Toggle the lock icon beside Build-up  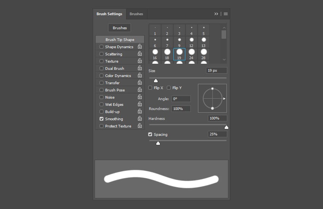140,111
